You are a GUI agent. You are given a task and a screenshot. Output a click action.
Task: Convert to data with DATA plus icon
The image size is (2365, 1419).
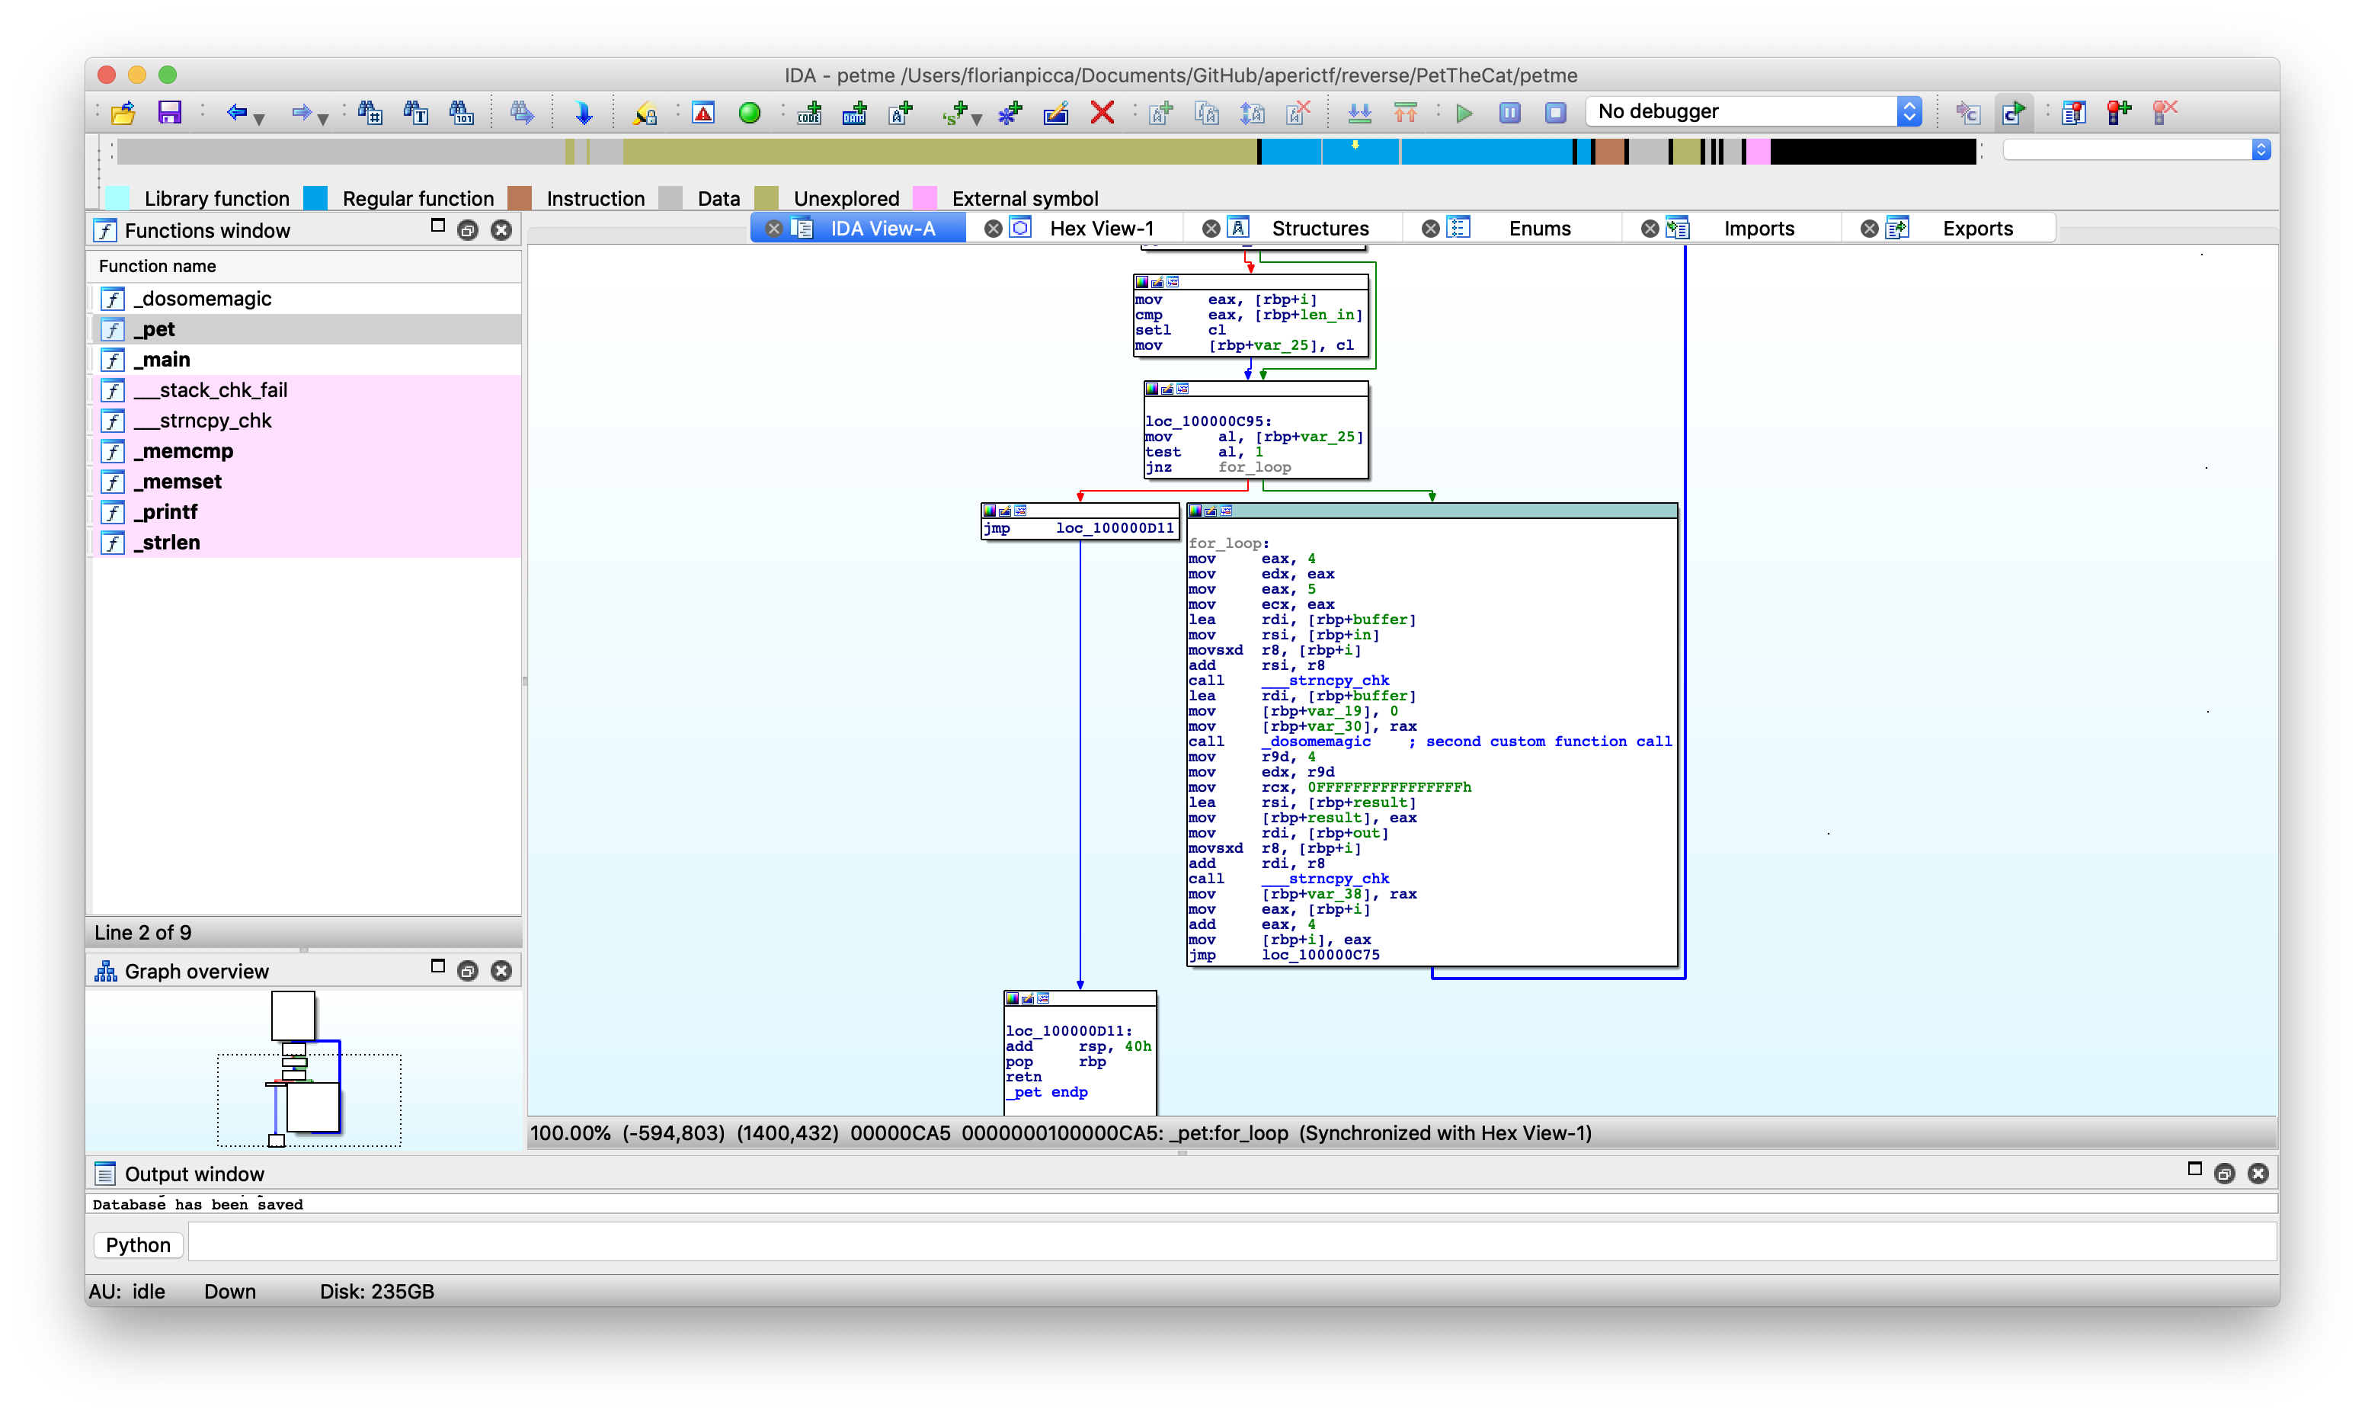tap(855, 113)
